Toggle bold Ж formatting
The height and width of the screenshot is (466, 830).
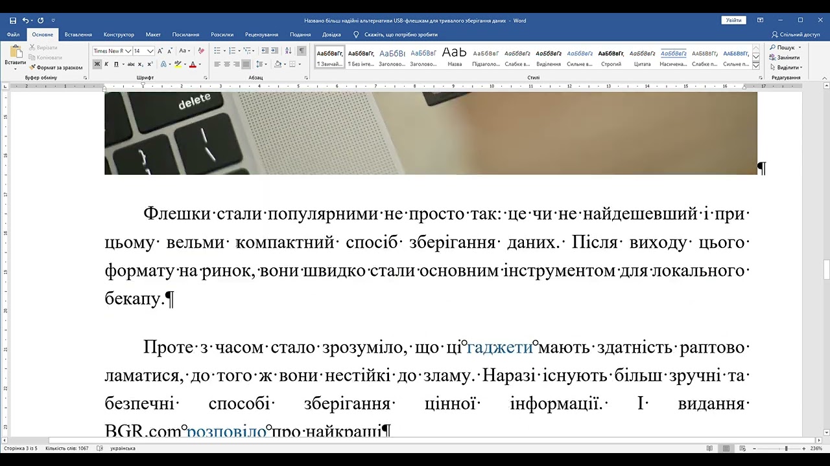97,64
